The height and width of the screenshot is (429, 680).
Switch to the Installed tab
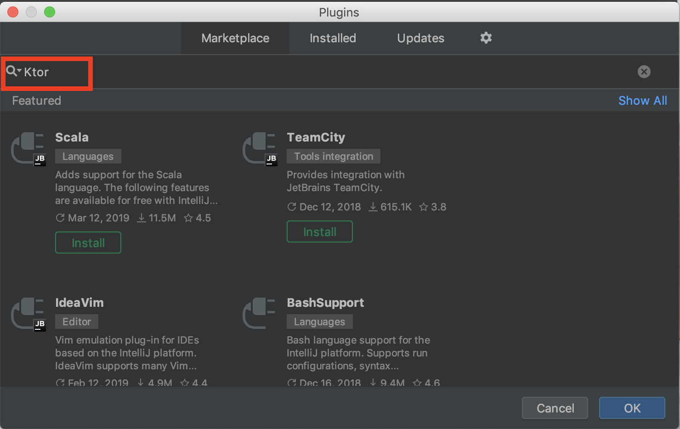pos(333,38)
